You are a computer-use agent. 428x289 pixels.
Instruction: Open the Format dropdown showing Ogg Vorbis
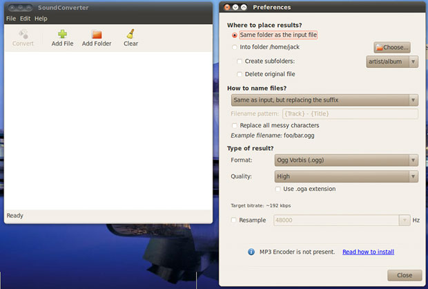[x=347, y=160]
